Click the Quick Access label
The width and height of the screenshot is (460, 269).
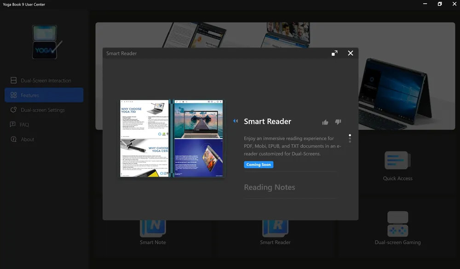[x=397, y=178]
